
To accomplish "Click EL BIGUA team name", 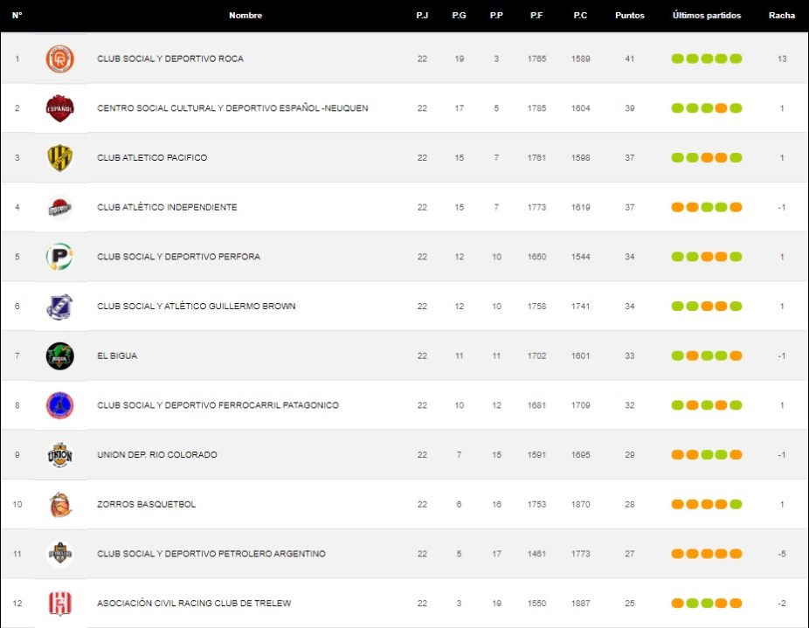I will point(117,356).
